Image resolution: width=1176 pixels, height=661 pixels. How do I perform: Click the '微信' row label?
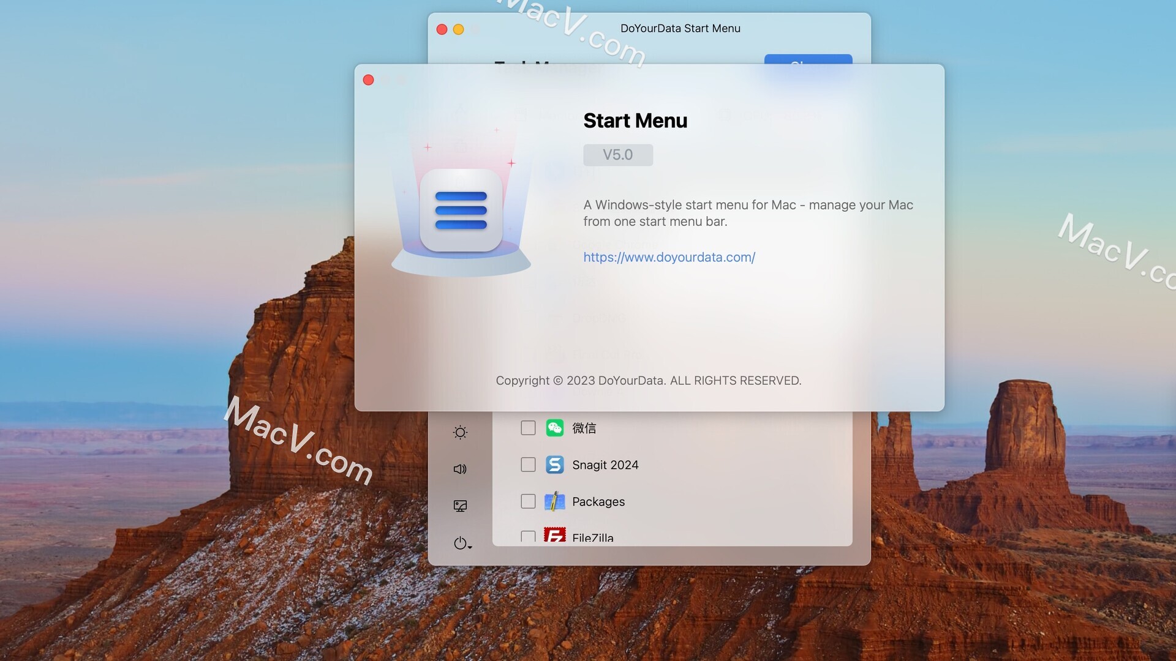[584, 428]
